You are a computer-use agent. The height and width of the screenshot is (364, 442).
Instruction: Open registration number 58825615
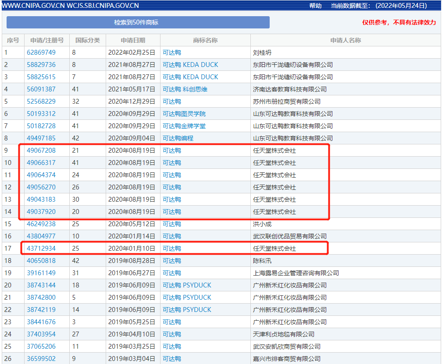41,77
